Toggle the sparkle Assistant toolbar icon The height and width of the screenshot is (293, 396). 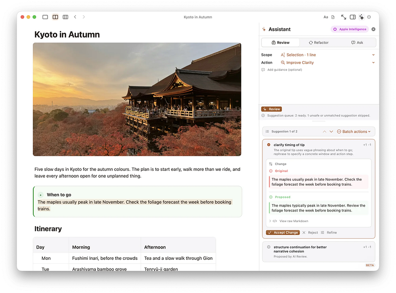click(362, 17)
